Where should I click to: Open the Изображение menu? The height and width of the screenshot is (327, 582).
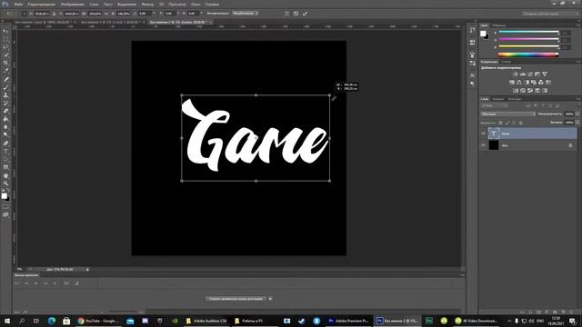72,5
